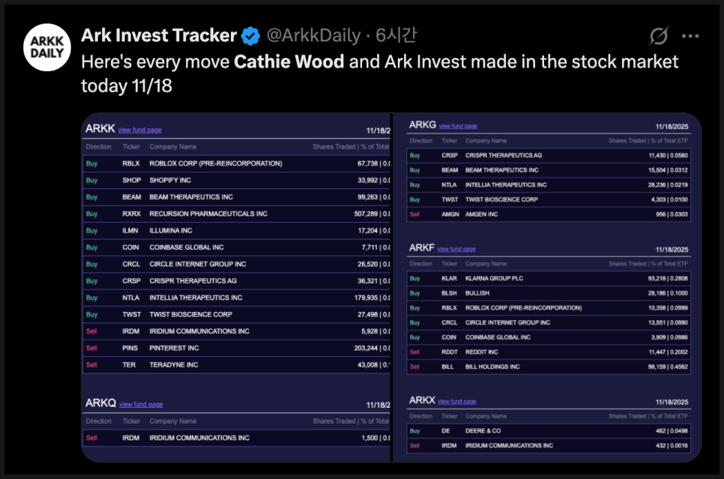Click ARKG view fund page link
This screenshot has width=724, height=479.
458,127
